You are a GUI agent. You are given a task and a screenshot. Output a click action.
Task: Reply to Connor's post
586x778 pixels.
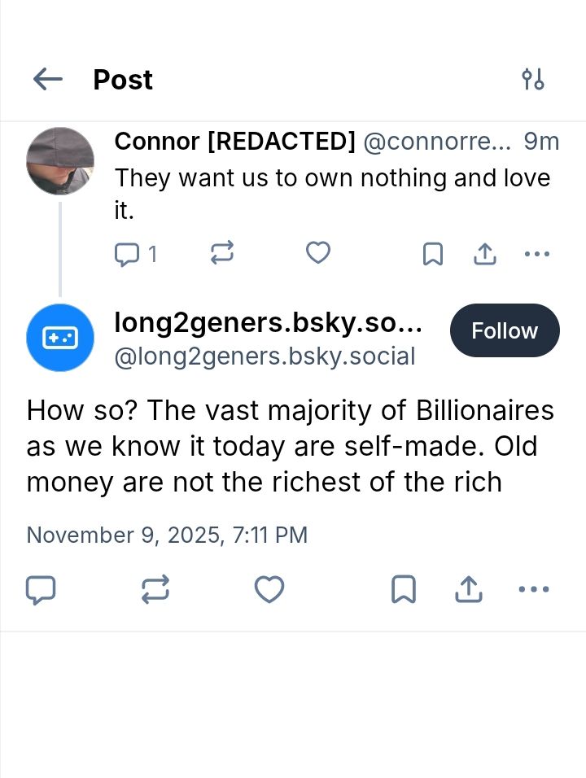(127, 254)
